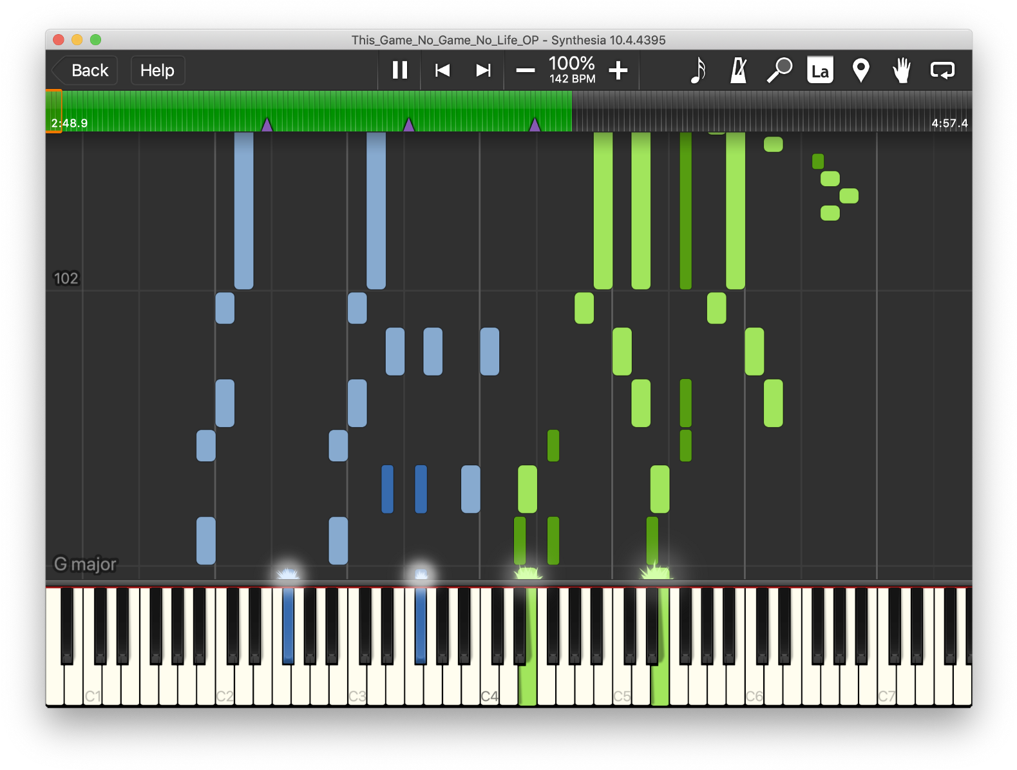Decrease playback speed with minus button

point(526,70)
